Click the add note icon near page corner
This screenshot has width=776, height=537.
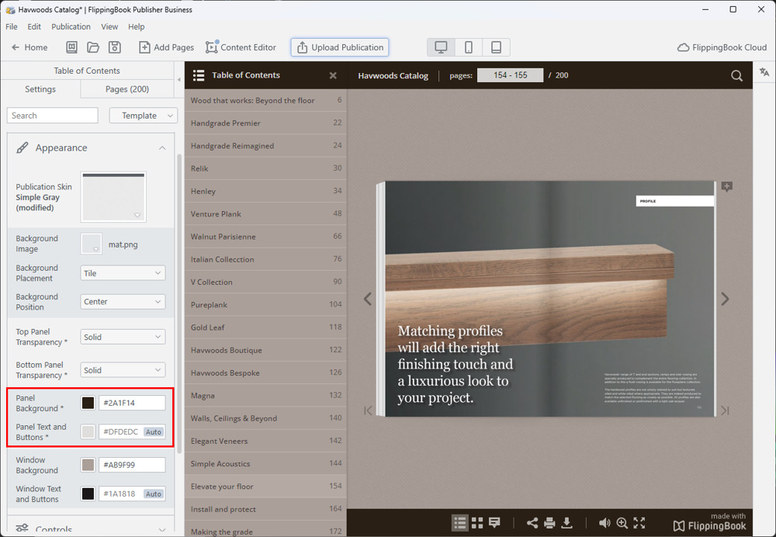726,186
